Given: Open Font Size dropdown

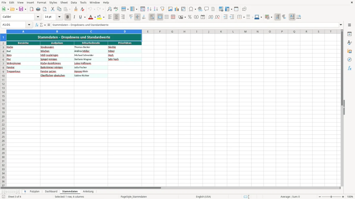Looking at the screenshot, I should (59, 17).
